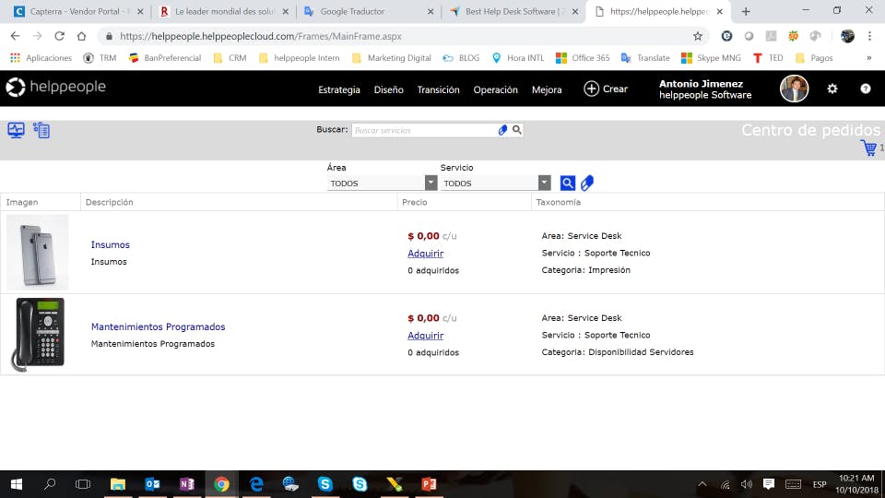Image resolution: width=885 pixels, height=498 pixels.
Task: Open the Operación menu
Action: tap(495, 89)
